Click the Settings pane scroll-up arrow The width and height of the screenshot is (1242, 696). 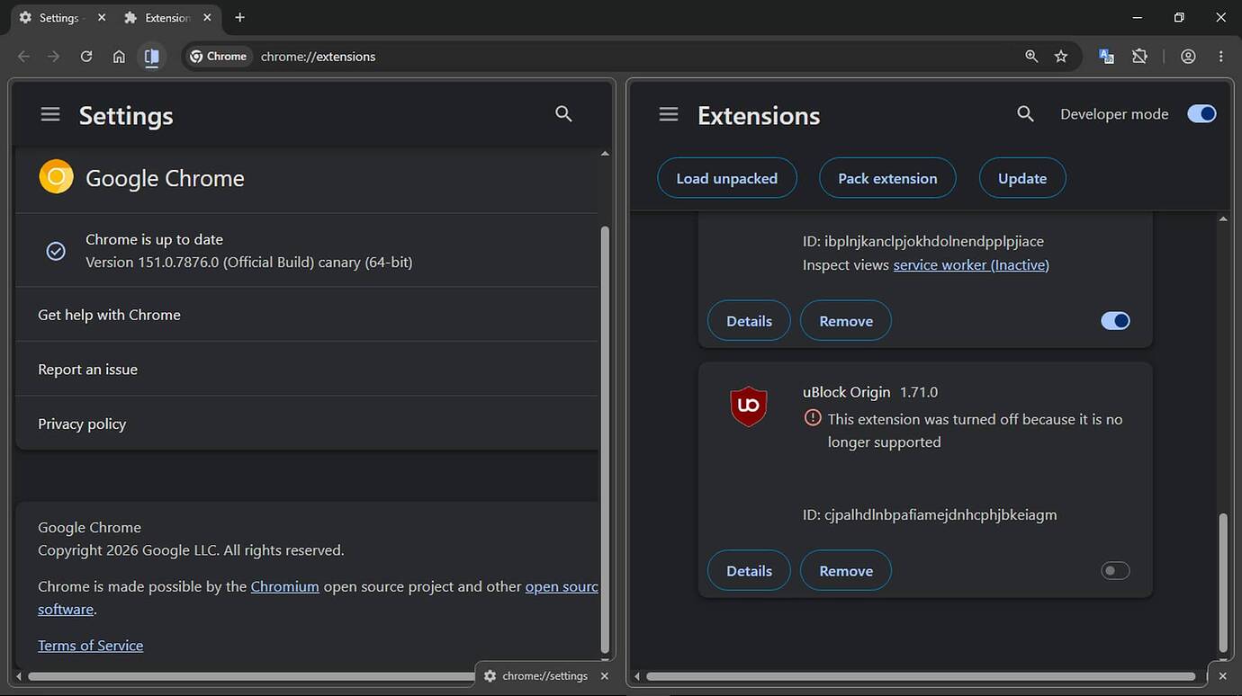(x=605, y=154)
